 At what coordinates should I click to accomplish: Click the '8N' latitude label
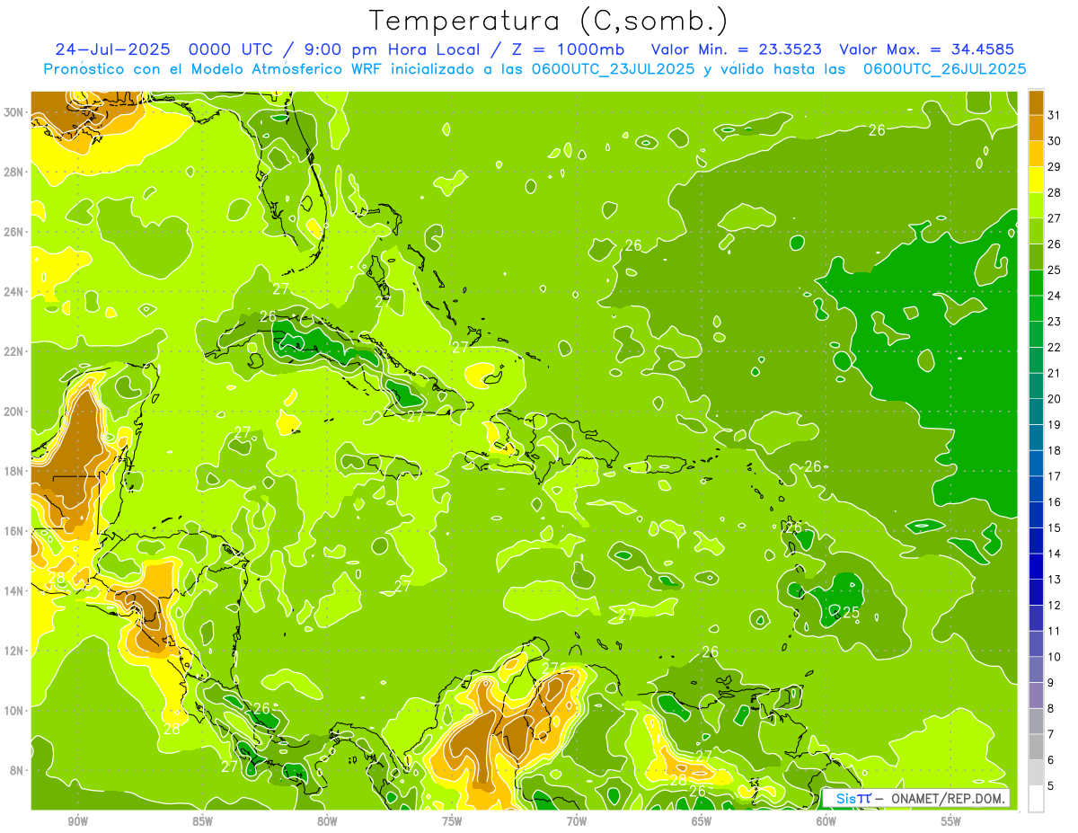[17, 770]
